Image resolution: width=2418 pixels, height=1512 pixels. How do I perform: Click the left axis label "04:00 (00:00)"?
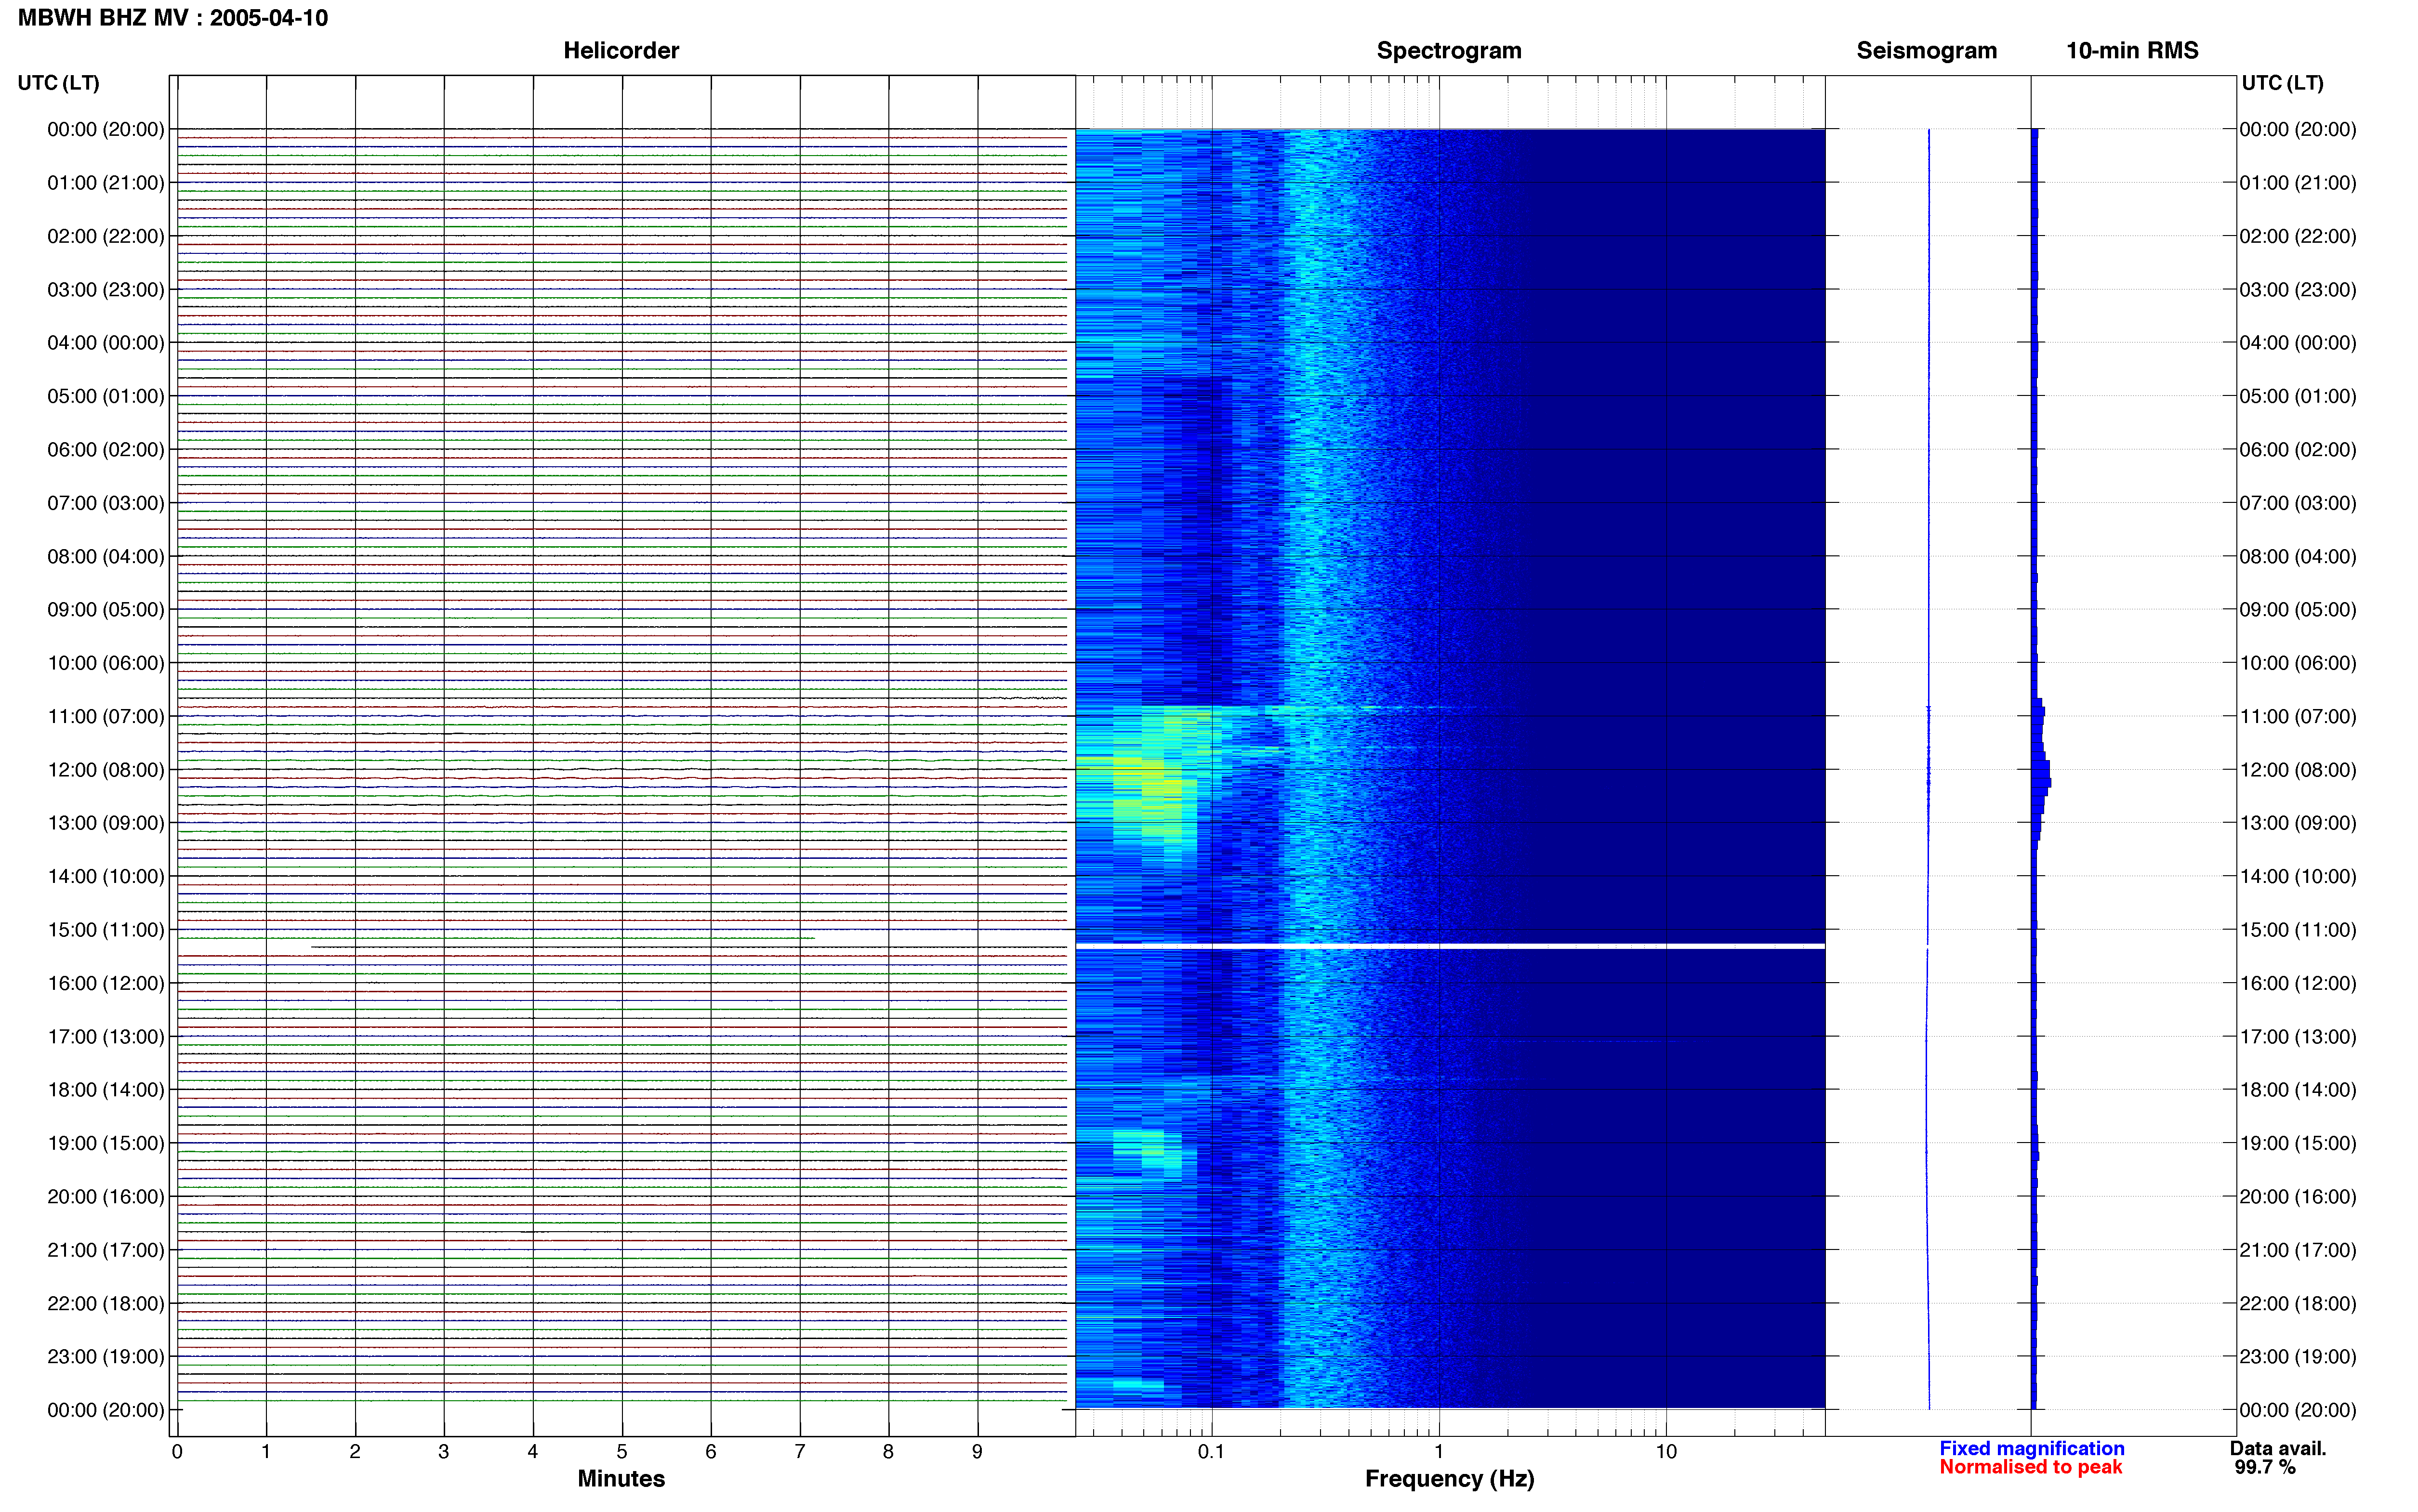[x=106, y=343]
